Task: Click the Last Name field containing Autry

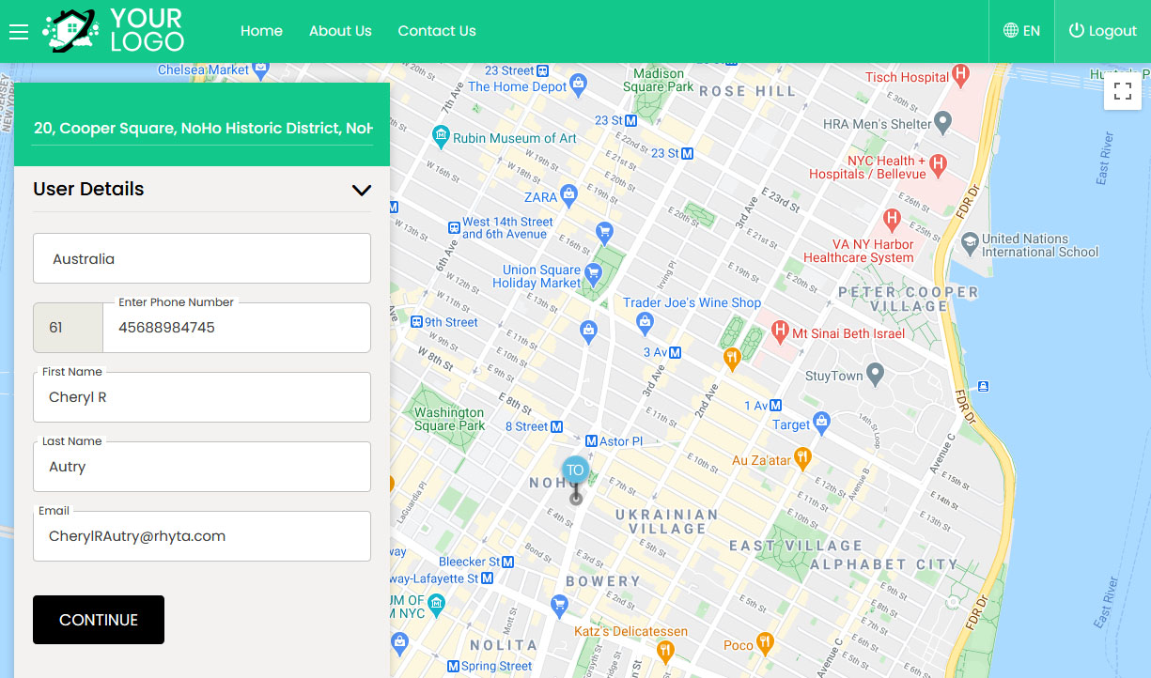Action: pyautogui.click(x=202, y=467)
